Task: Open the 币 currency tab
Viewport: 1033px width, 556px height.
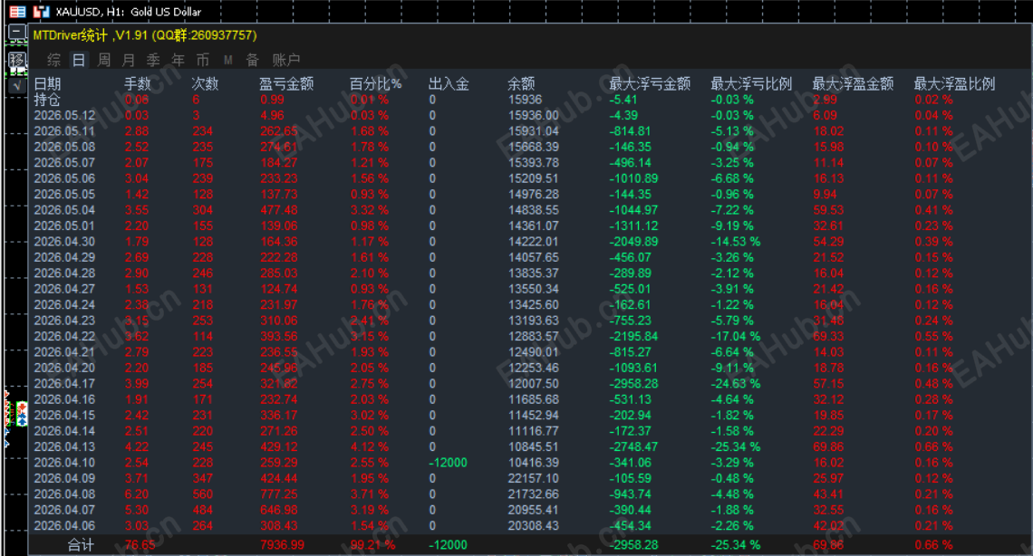Action: pos(203,61)
